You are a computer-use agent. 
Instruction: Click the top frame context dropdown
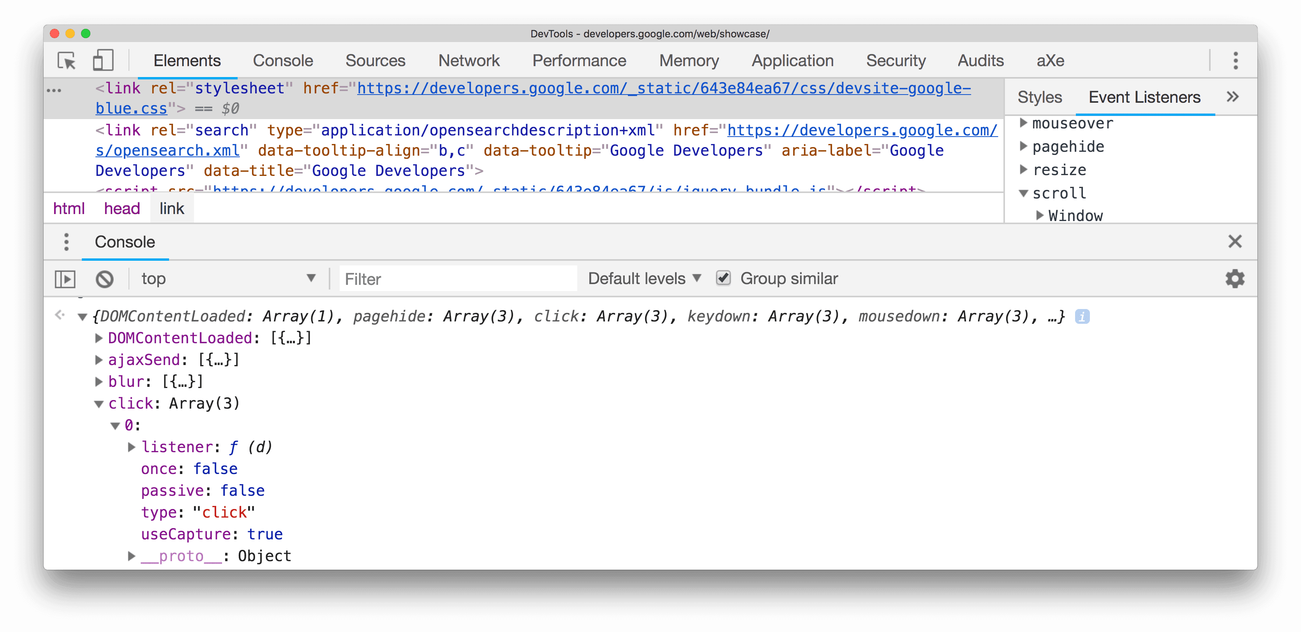tap(228, 278)
